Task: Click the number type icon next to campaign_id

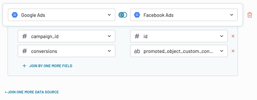Action: point(25,36)
